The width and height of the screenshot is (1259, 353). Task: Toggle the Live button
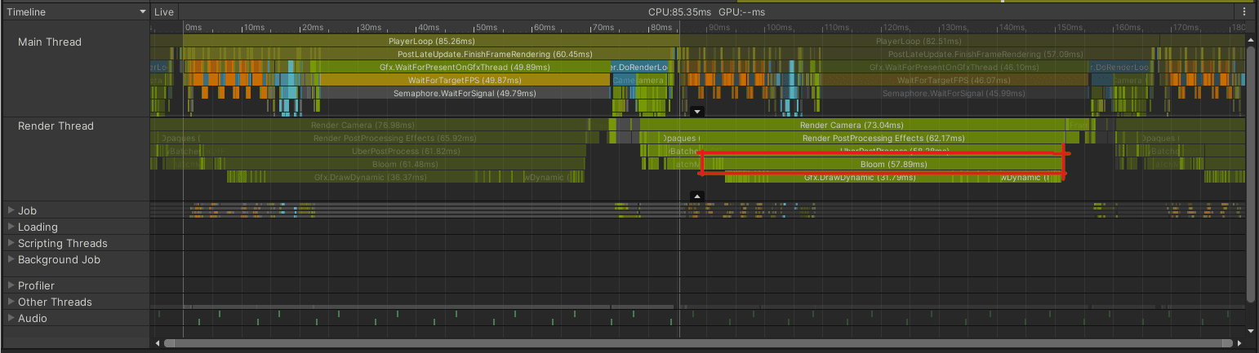point(164,12)
